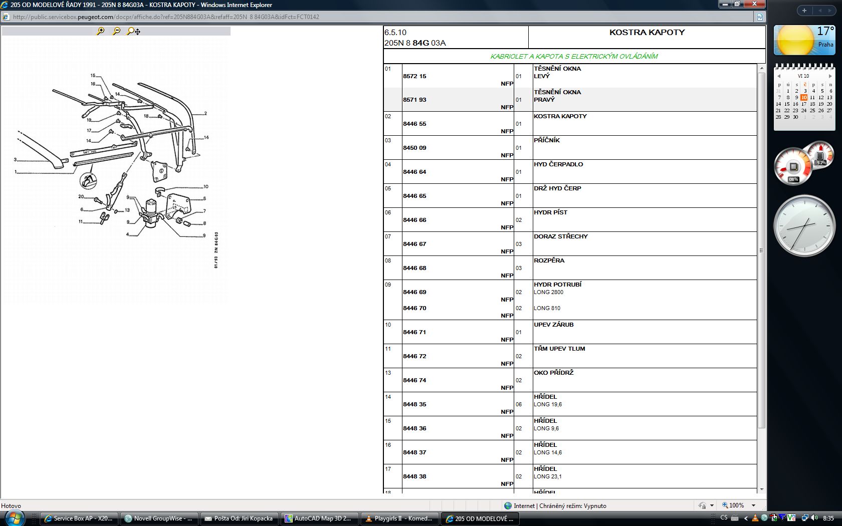Go to next month in calendar gadget
This screenshot has width=842, height=526.
[830, 76]
